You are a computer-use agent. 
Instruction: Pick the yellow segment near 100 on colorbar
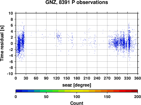point(77,91)
